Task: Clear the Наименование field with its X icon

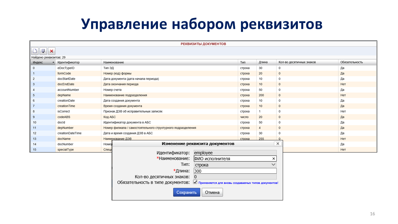Action: [x=274, y=159]
